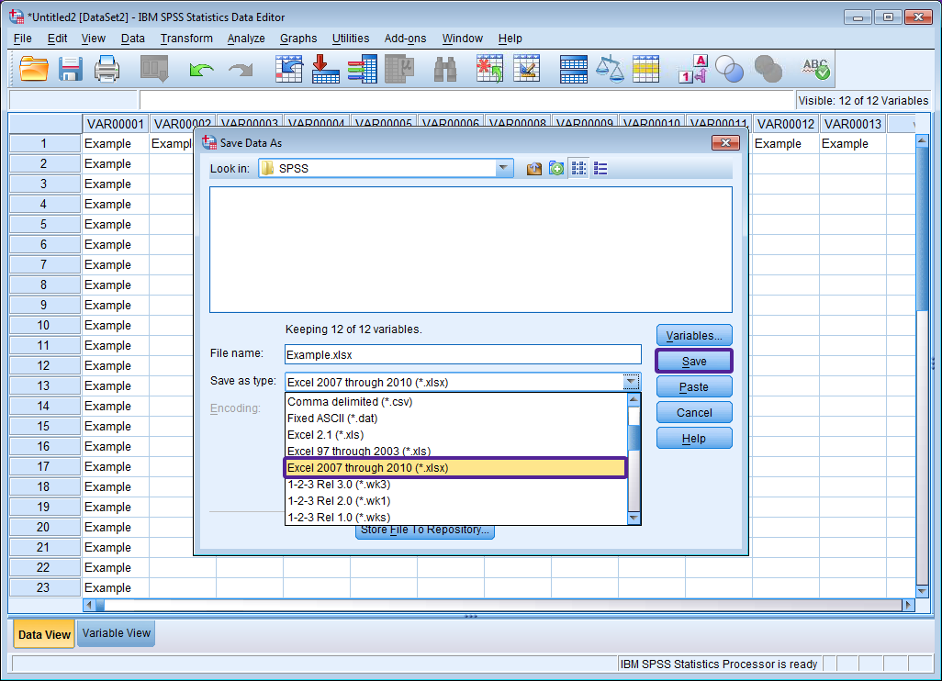Click the Split File icon
Viewport: 942px width, 681px height.
point(574,69)
